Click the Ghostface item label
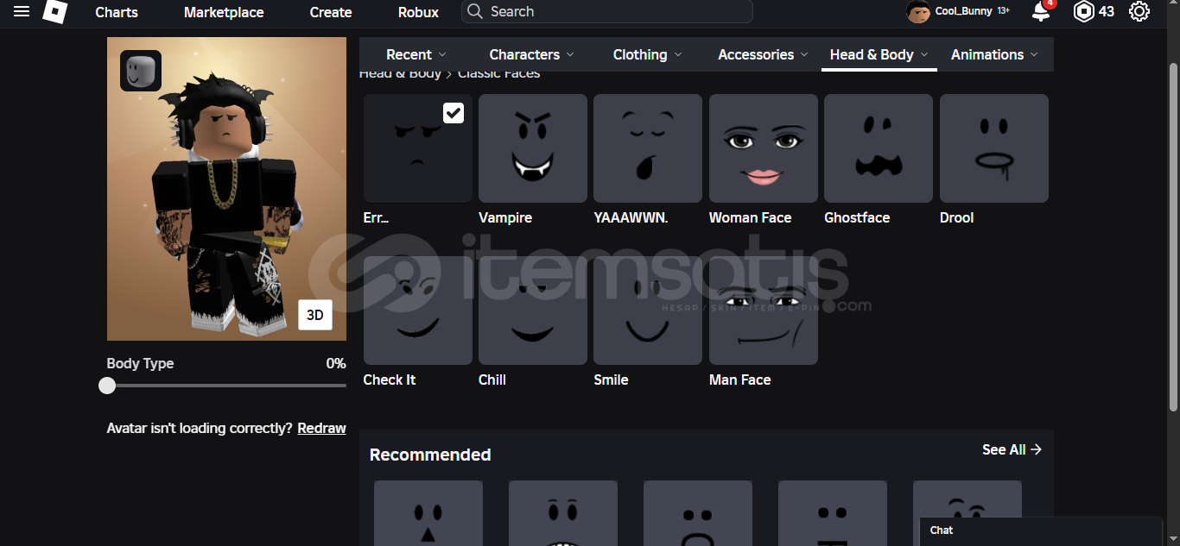 tap(857, 217)
